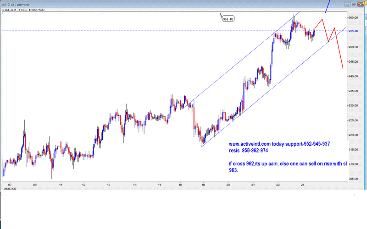
Task: Select the 950.00 price axis label
Action: coord(353,47)
